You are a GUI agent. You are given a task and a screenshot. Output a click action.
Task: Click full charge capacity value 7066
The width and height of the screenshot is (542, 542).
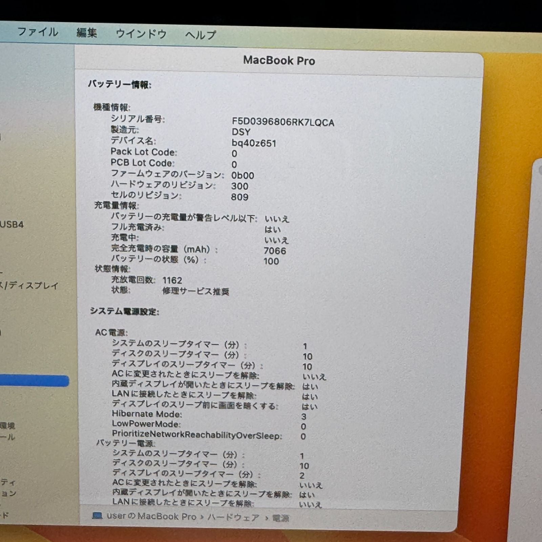[x=275, y=251]
